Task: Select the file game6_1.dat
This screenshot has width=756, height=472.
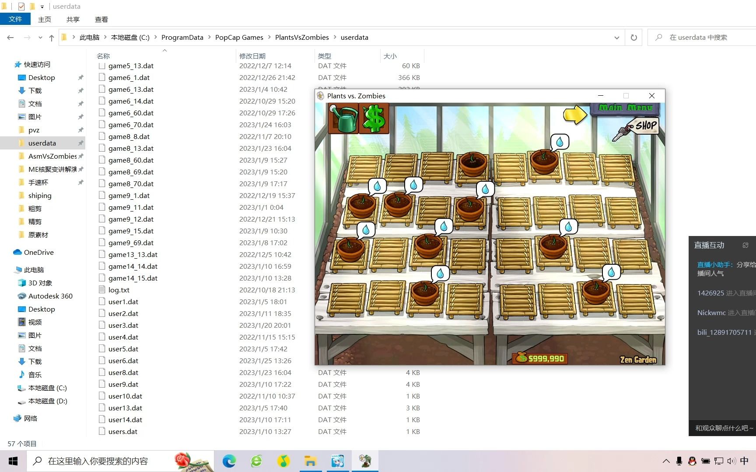Action: pyautogui.click(x=129, y=77)
